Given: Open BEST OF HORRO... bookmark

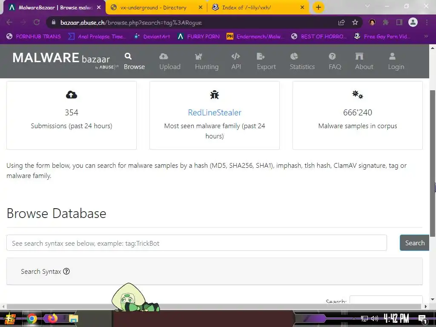Looking at the screenshot, I should (x=318, y=37).
